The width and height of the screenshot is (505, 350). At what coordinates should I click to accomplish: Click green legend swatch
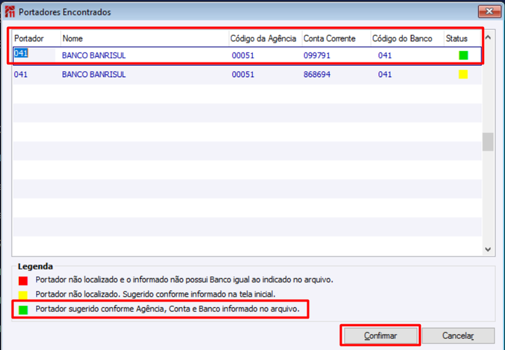coord(23,310)
